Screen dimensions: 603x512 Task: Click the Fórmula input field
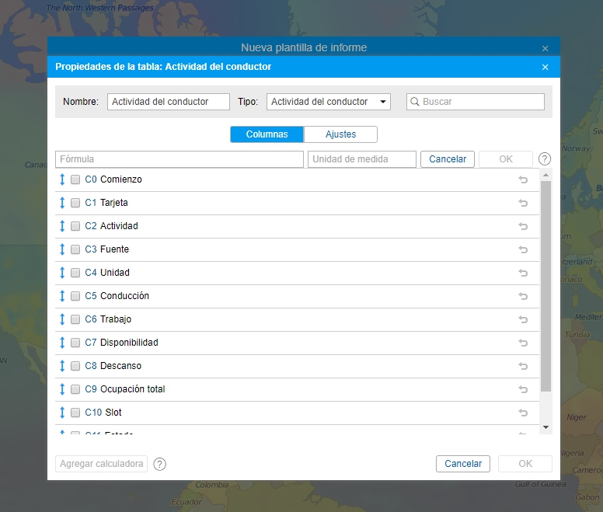pyautogui.click(x=180, y=159)
